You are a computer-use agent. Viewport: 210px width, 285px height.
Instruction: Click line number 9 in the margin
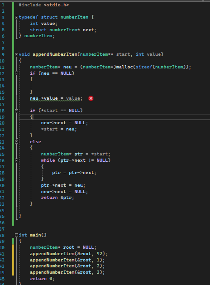pos(3,54)
